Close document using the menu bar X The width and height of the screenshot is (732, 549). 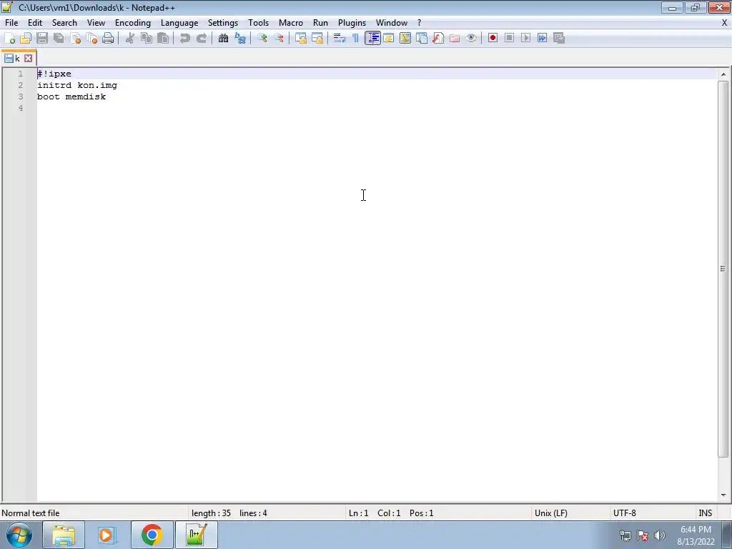pyautogui.click(x=725, y=23)
